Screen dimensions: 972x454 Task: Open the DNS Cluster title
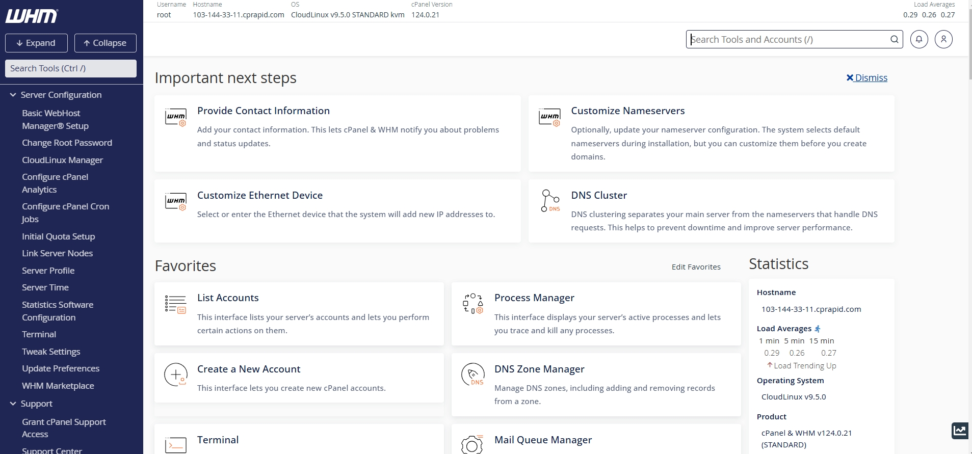[599, 195]
